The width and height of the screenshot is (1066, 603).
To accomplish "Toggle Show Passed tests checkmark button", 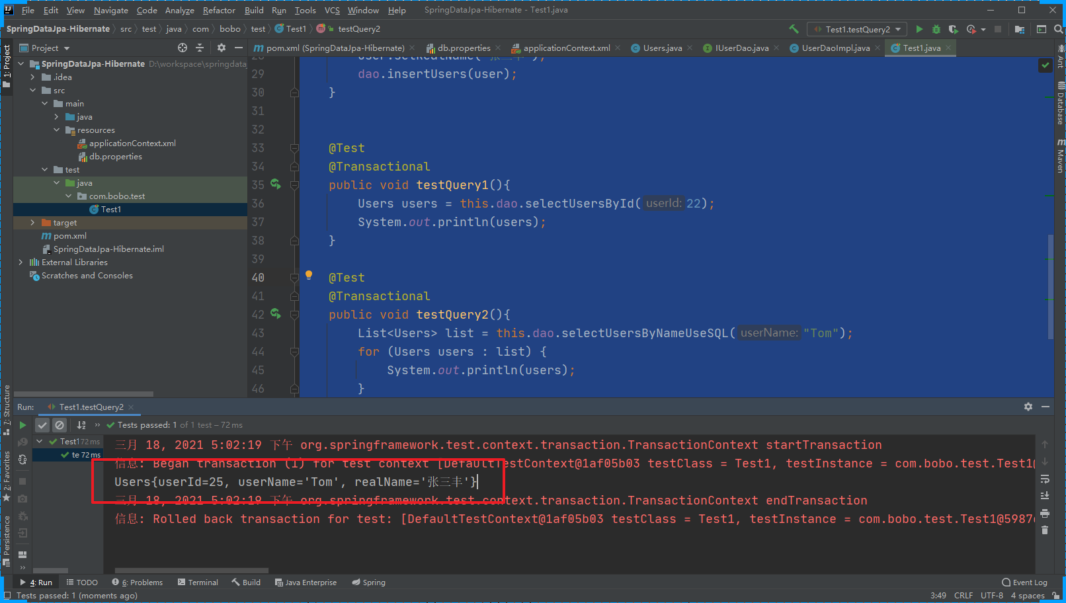I will (42, 425).
